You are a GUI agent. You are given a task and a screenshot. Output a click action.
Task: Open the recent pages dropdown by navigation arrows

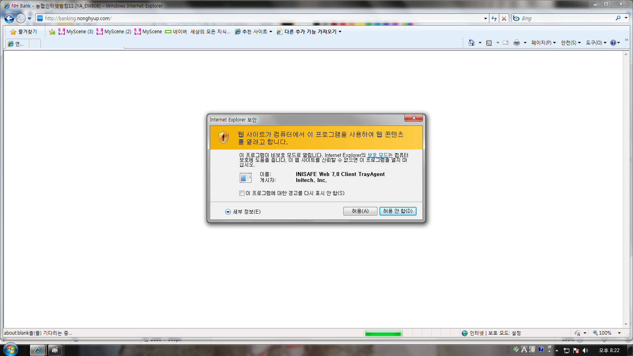coord(29,19)
